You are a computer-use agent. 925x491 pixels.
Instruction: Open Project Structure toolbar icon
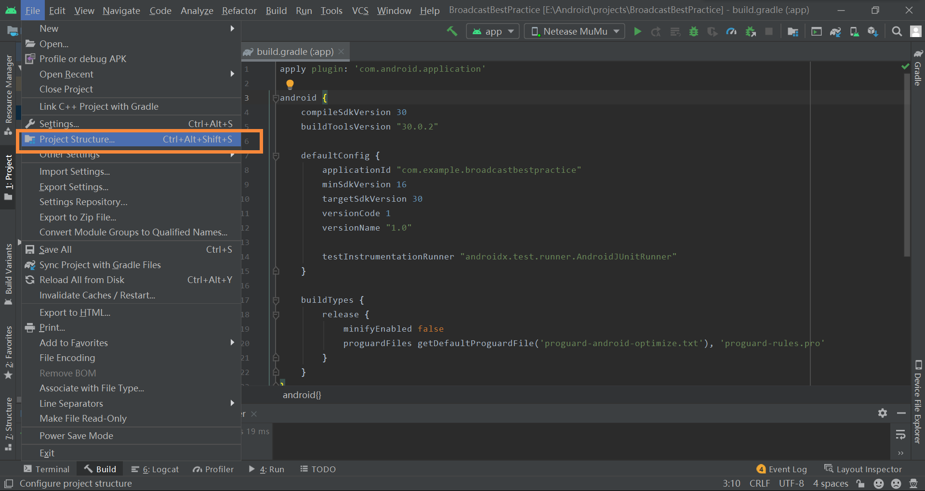pyautogui.click(x=793, y=32)
